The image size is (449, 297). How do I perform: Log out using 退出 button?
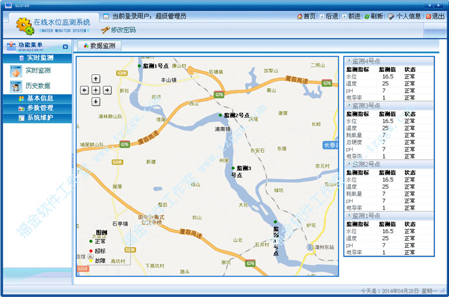point(435,16)
